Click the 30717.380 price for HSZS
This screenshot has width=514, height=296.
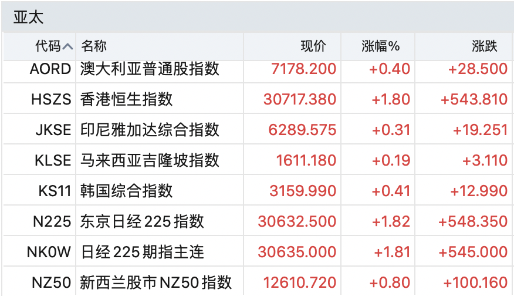pyautogui.click(x=300, y=99)
